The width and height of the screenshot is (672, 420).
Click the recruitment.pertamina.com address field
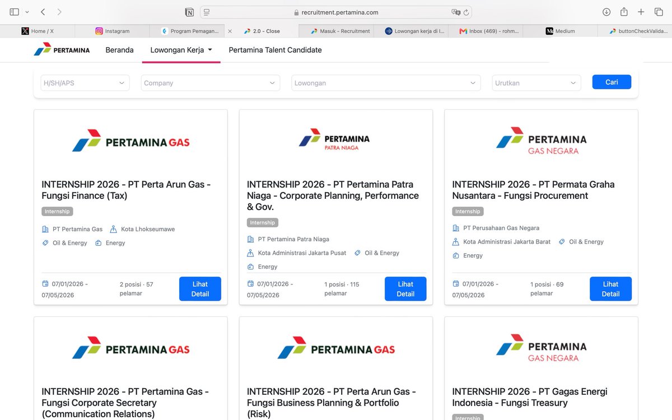(336, 12)
